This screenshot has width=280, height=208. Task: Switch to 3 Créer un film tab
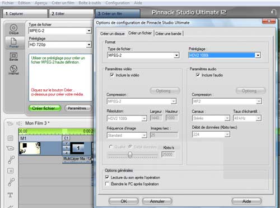pos(118,13)
